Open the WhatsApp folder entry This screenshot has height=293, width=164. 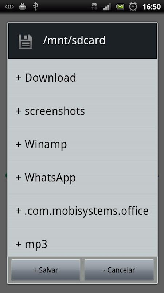(x=83, y=177)
